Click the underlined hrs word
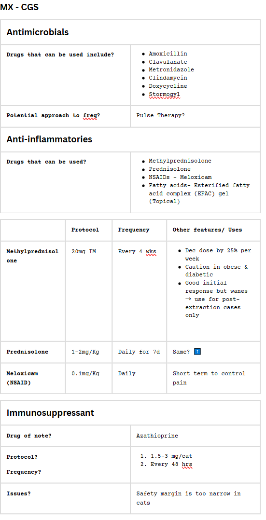 (x=187, y=464)
